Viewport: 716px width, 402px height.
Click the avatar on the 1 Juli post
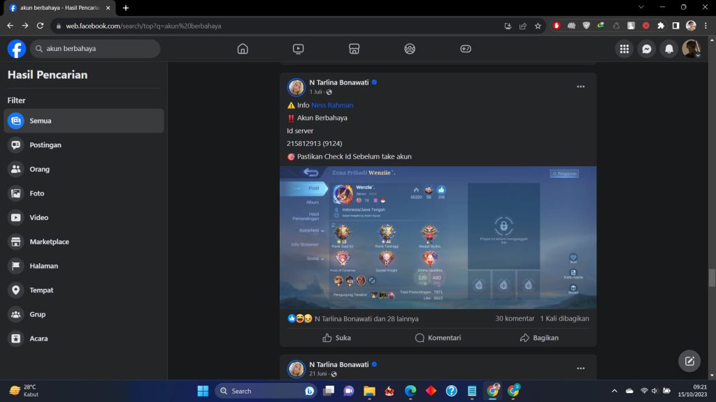coord(296,87)
